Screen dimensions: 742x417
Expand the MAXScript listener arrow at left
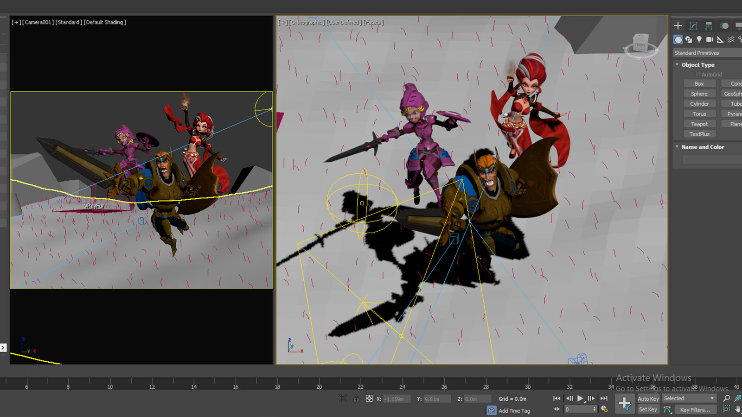click(x=3, y=347)
